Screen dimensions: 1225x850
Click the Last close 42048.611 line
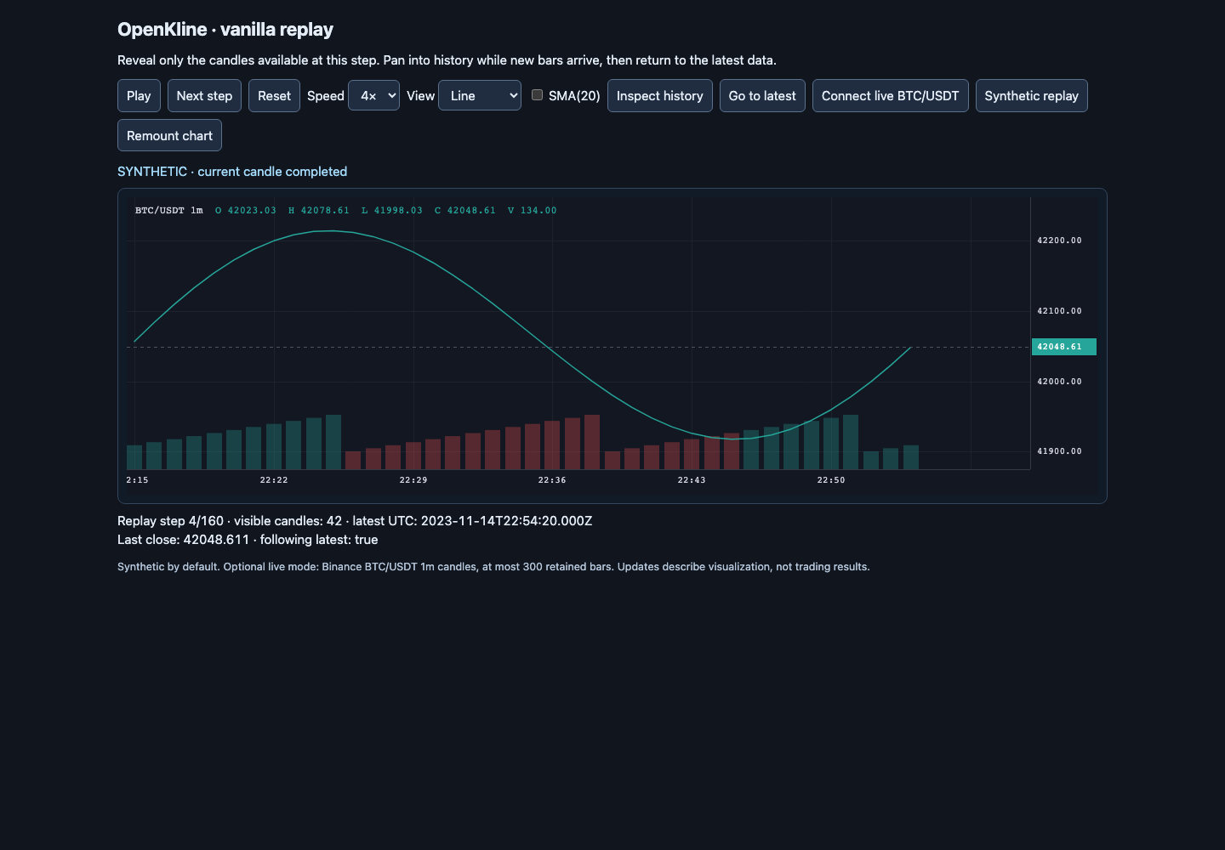(x=248, y=540)
